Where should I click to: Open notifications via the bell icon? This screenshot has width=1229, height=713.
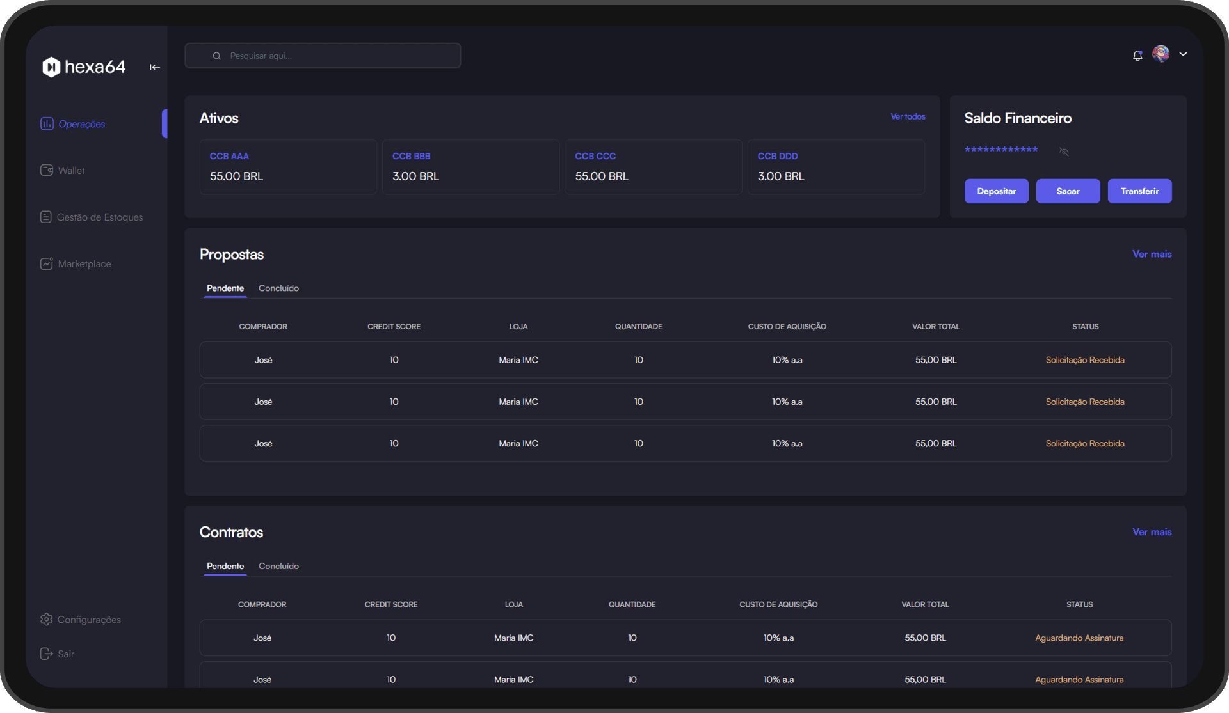point(1137,55)
